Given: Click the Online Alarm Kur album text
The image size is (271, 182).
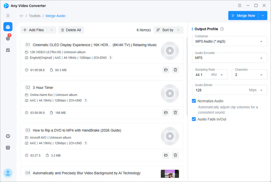Looking at the screenshot, I should 53,95.
